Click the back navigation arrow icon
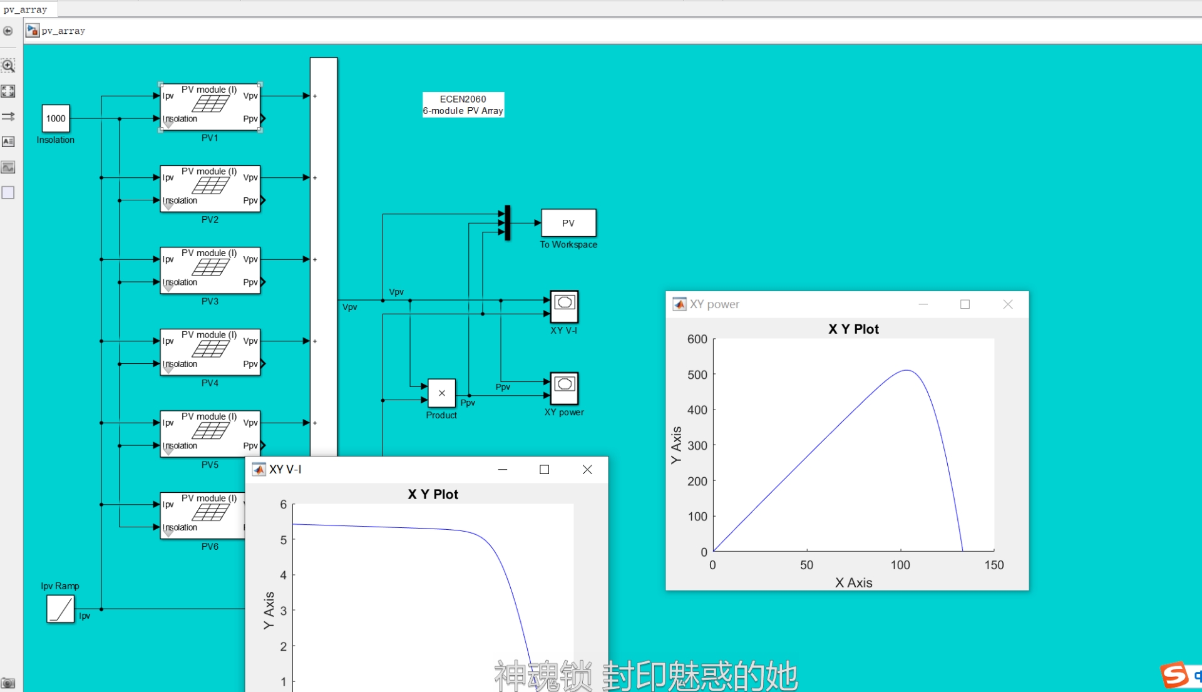The width and height of the screenshot is (1202, 692). click(x=8, y=31)
